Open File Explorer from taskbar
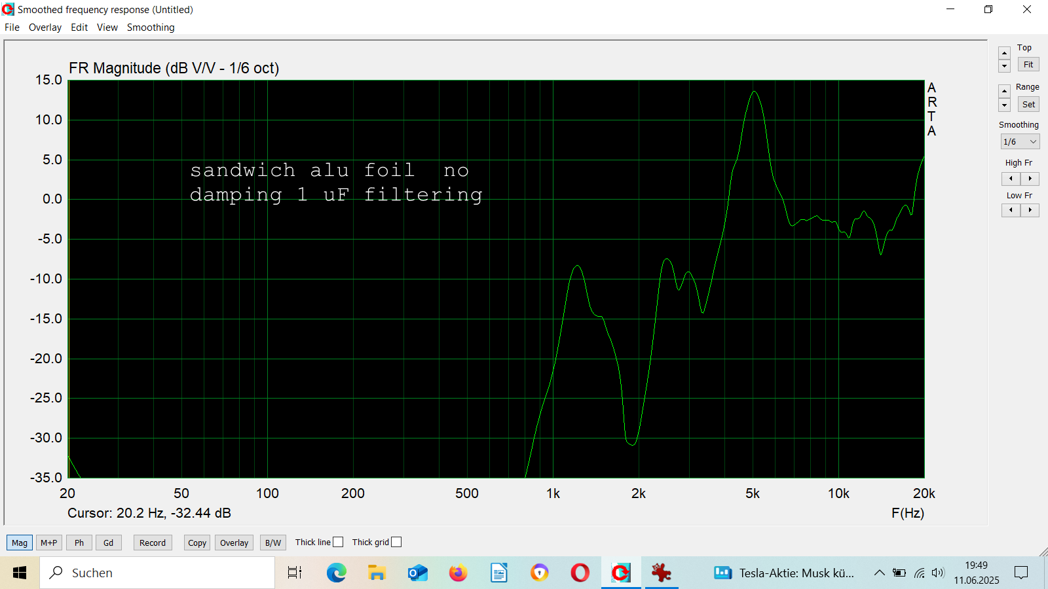1048x589 pixels. 377,573
